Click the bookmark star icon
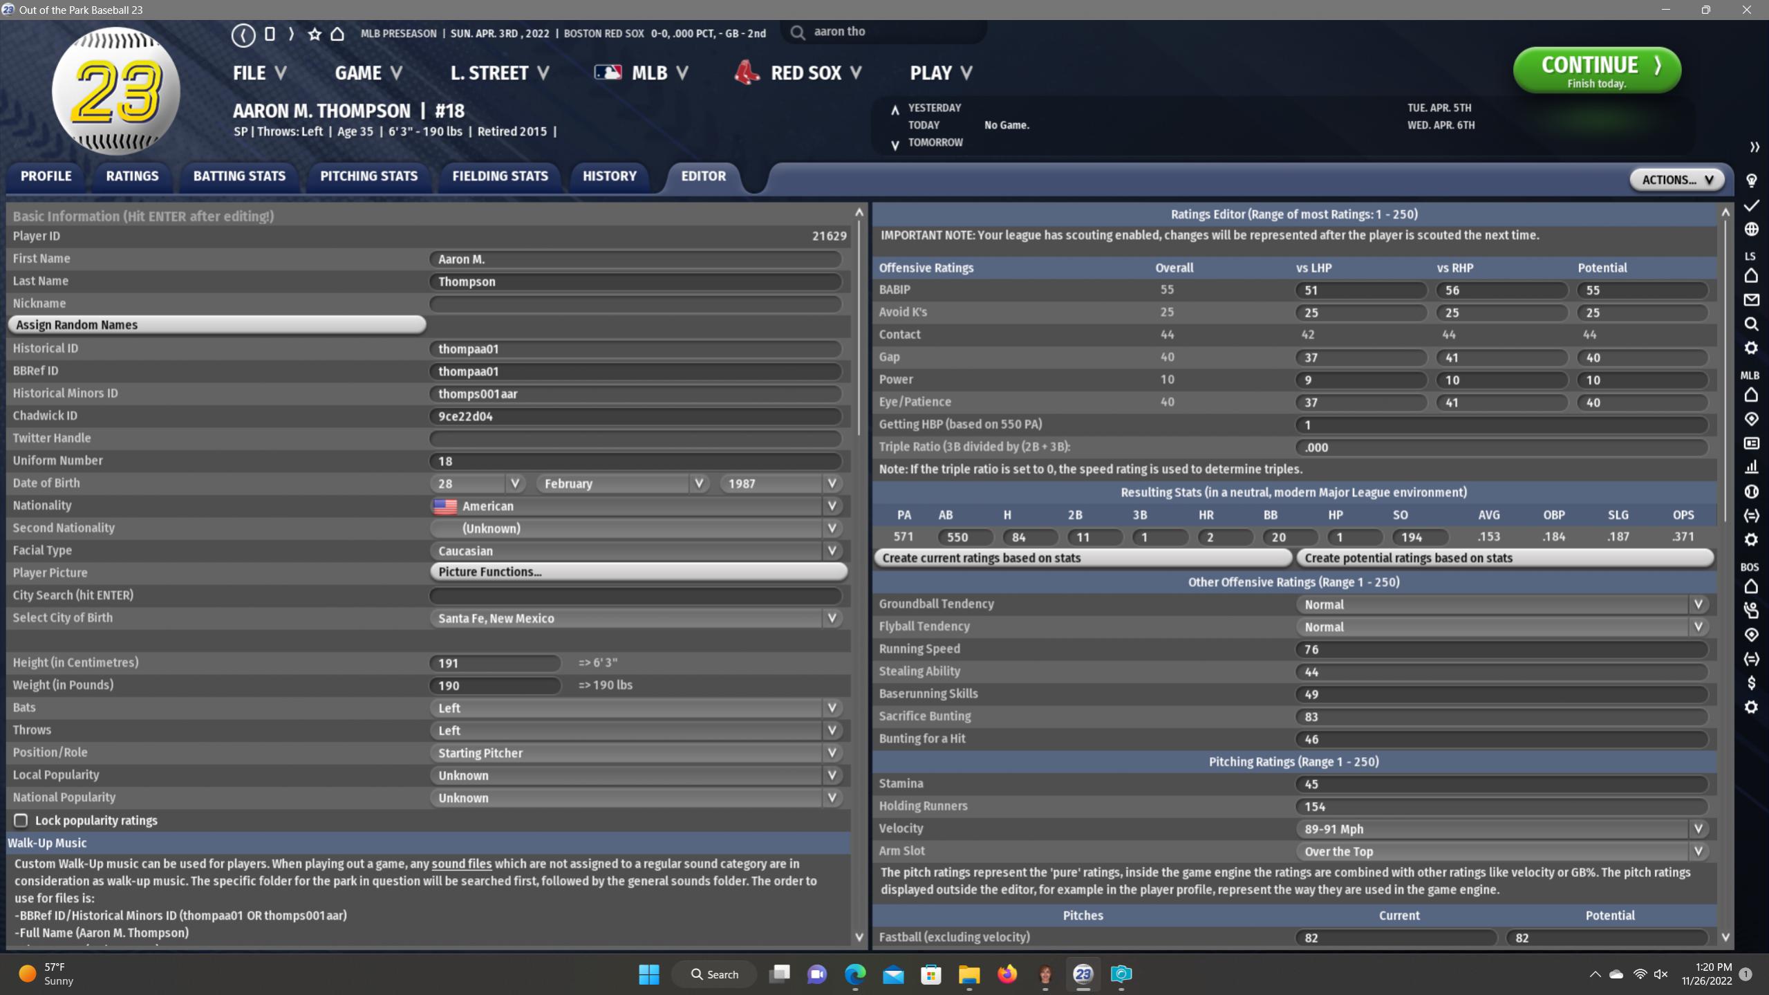 coord(315,34)
